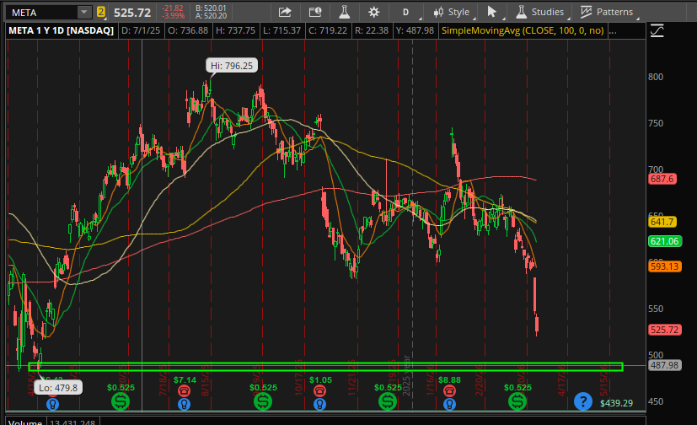Open the symbol dropdown arrow next to META
697x425 pixels.
pyautogui.click(x=83, y=12)
